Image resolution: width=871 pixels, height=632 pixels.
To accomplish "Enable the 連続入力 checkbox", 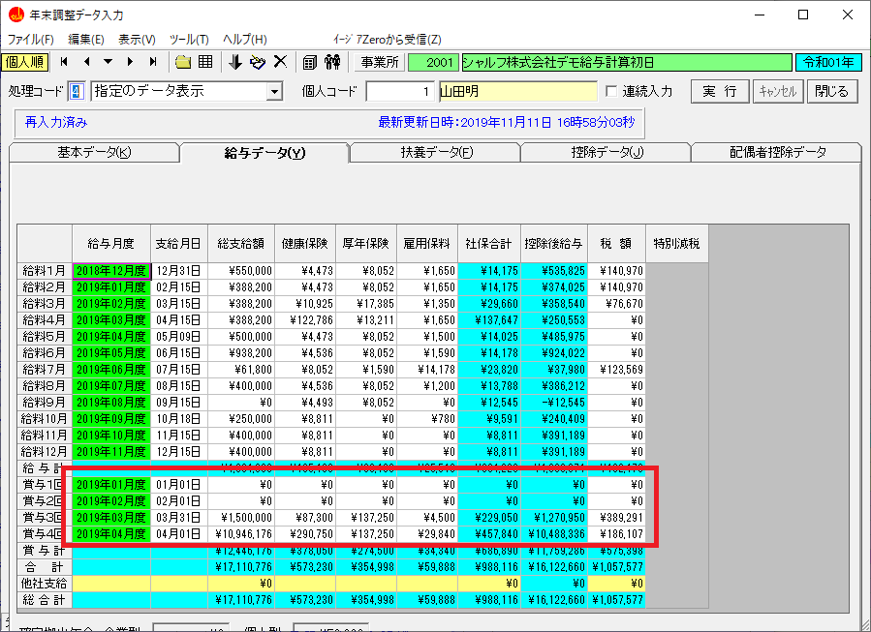I will (611, 92).
